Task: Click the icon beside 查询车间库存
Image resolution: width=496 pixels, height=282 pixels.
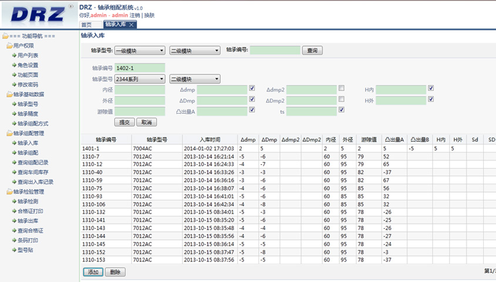Action: 14,172
